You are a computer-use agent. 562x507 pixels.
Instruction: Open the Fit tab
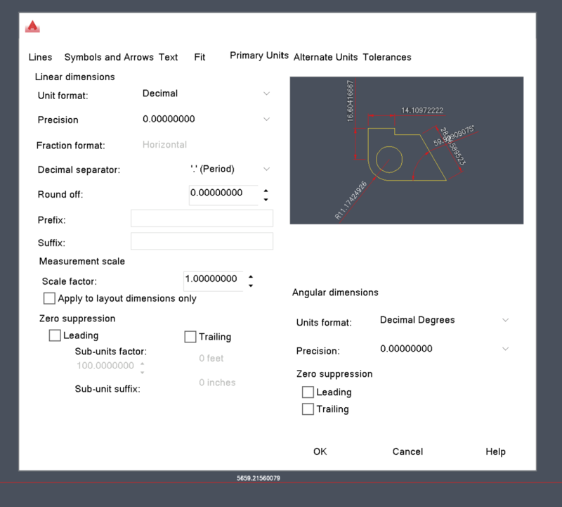tap(200, 57)
